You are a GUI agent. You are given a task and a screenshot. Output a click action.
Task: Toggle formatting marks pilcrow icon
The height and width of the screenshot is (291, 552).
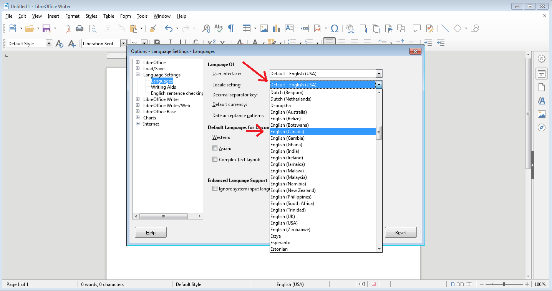click(231, 28)
